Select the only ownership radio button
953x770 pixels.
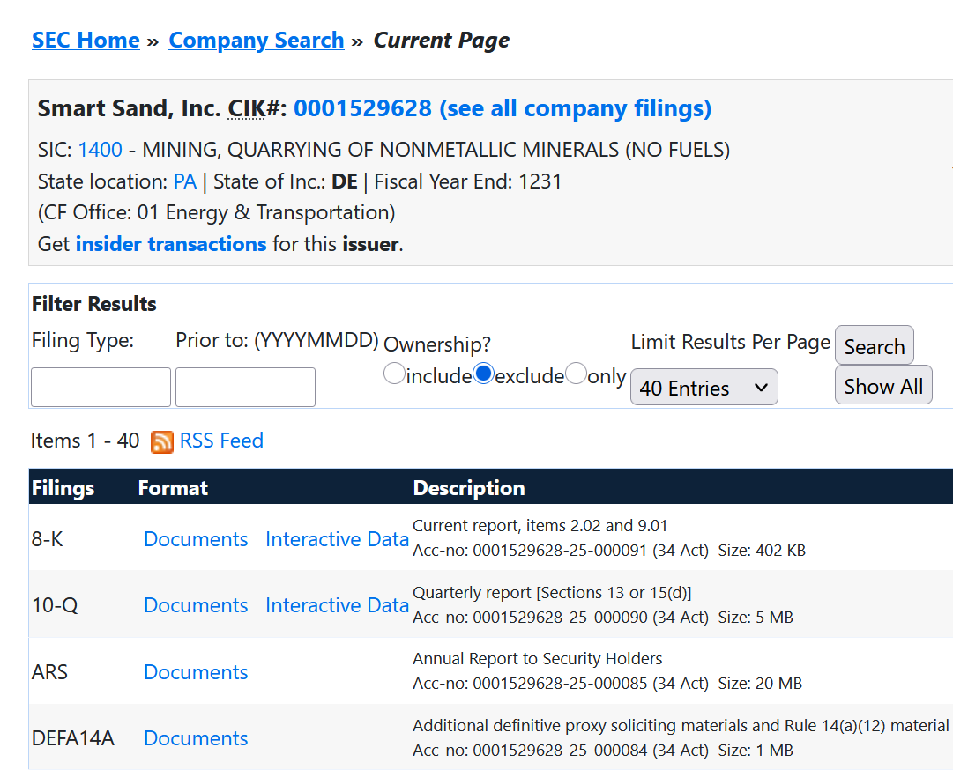[576, 374]
